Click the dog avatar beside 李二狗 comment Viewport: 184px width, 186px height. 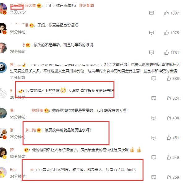[3, 133]
